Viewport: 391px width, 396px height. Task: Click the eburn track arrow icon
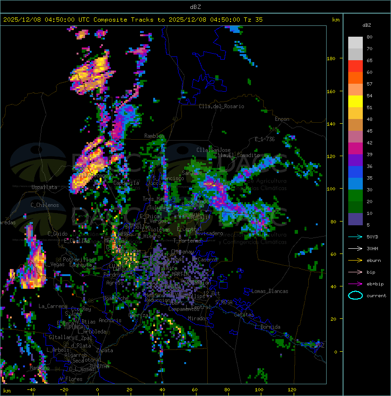pyautogui.click(x=355, y=260)
